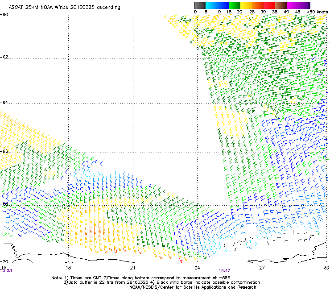Click the longitude label '30'

coord(326,268)
